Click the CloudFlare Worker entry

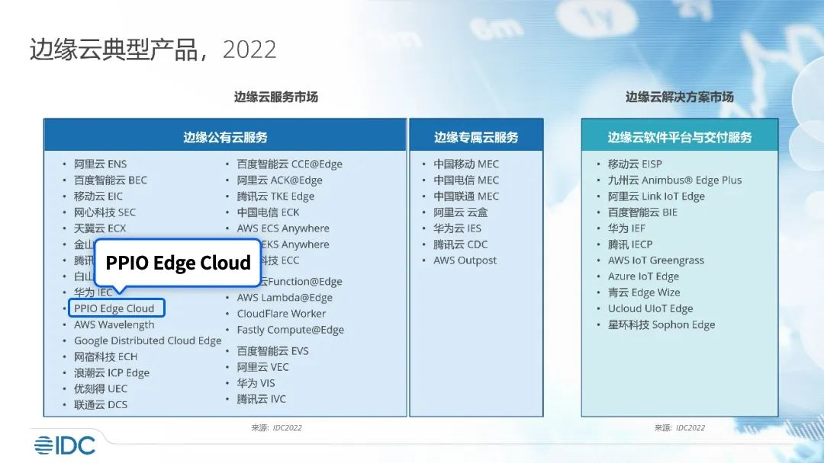(x=282, y=314)
